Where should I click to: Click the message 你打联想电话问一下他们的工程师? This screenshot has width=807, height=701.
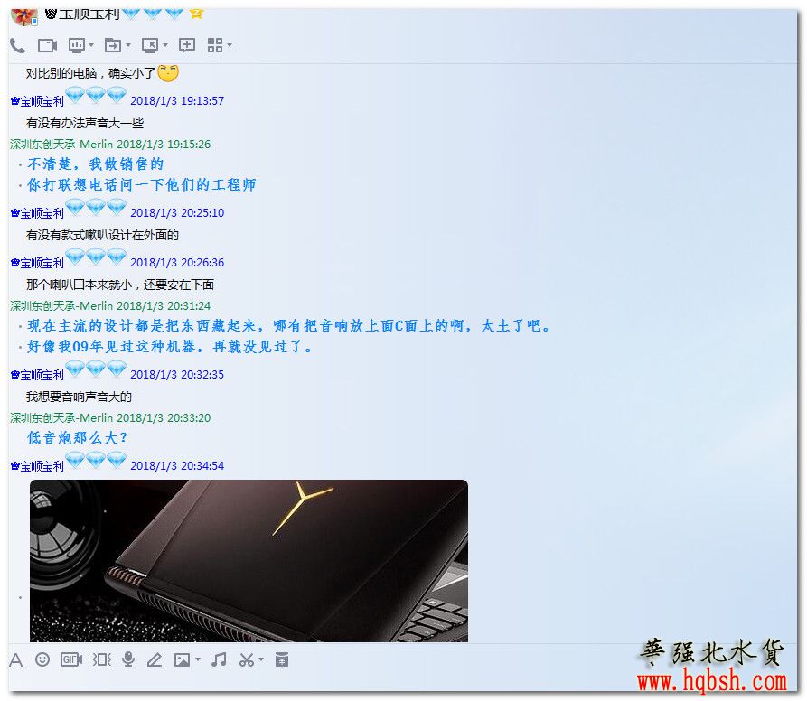142,184
